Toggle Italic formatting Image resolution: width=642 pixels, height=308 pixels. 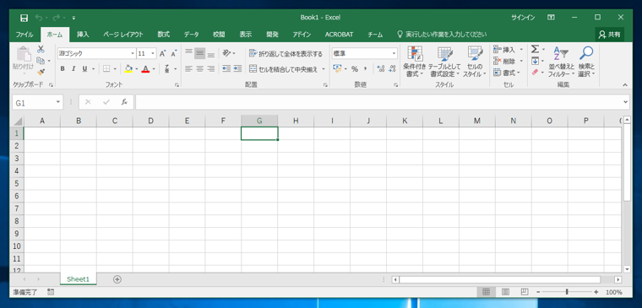73,69
